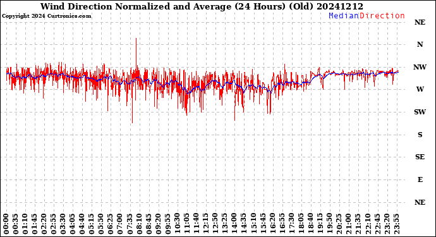Screen dimensions: 436x237
Task: Click the 02:20 time axis label
Action: click(x=44, y=224)
